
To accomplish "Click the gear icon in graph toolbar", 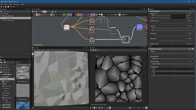I will [55, 12].
